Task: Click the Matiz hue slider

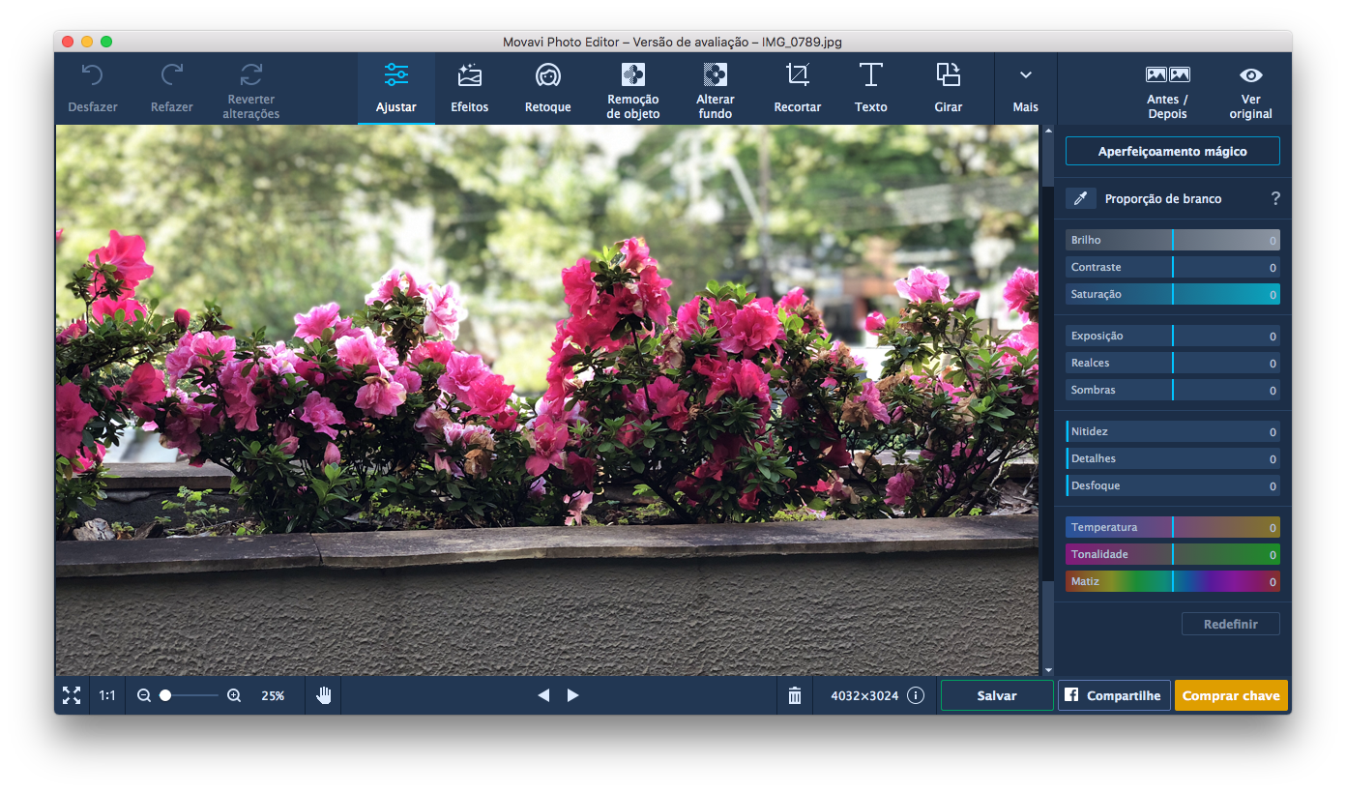Action: coord(1173,581)
